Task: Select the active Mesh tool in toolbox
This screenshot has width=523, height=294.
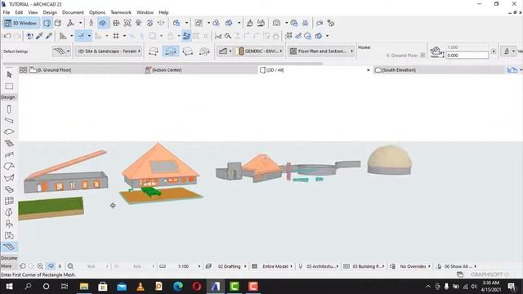Action: [x=9, y=247]
